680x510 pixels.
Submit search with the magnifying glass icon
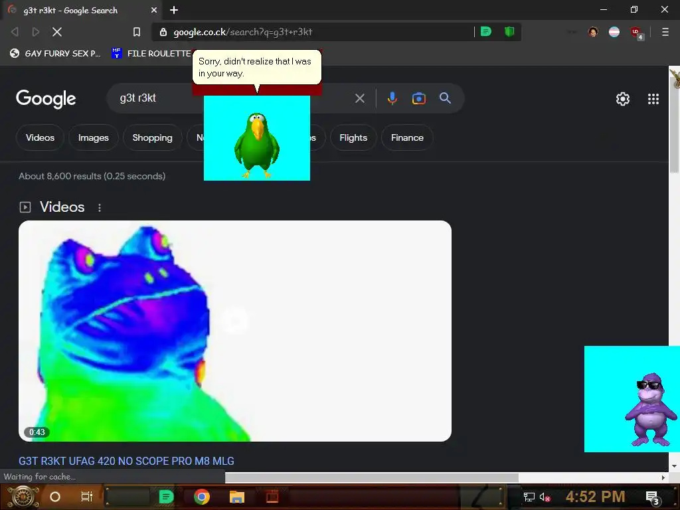coord(445,98)
